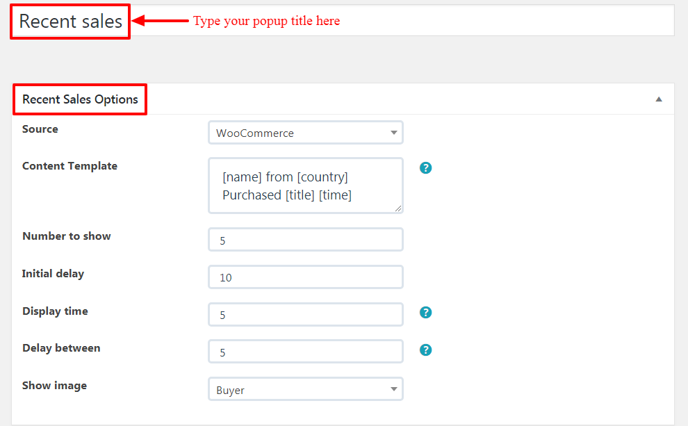Click the Delay between help icon
Image resolution: width=688 pixels, height=426 pixels.
[x=425, y=350]
